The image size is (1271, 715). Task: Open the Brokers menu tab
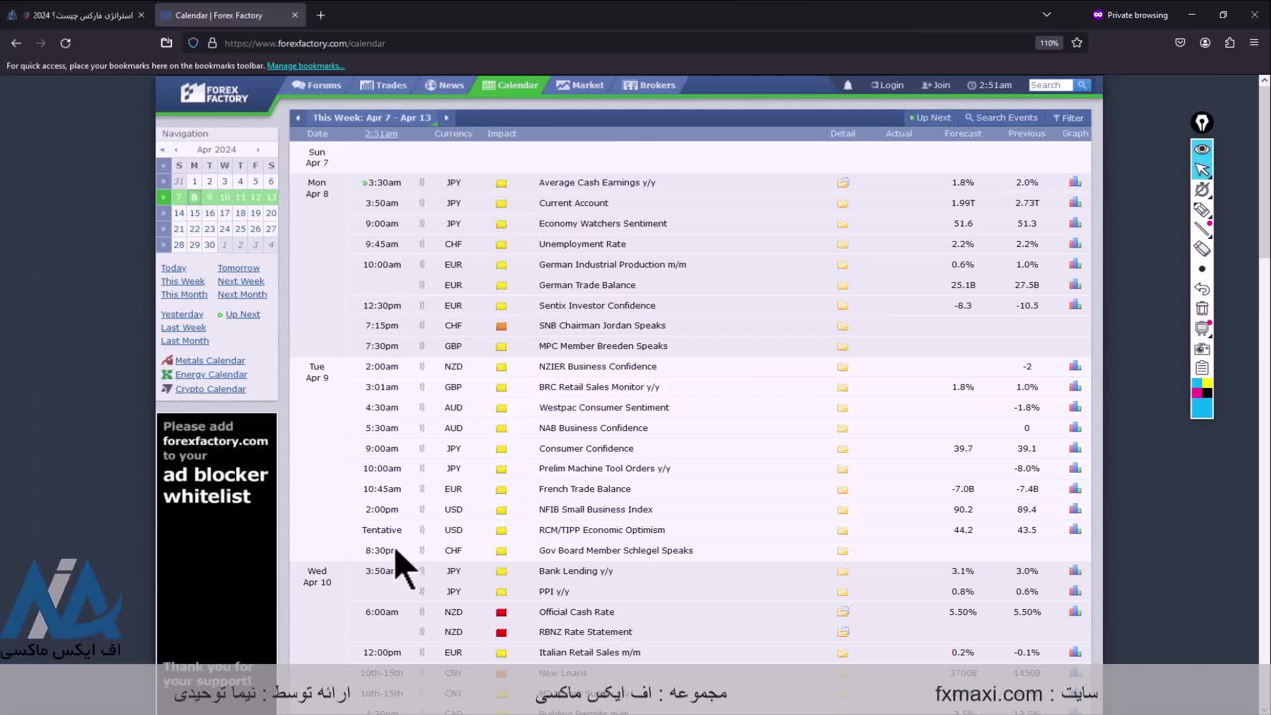pyautogui.click(x=649, y=85)
